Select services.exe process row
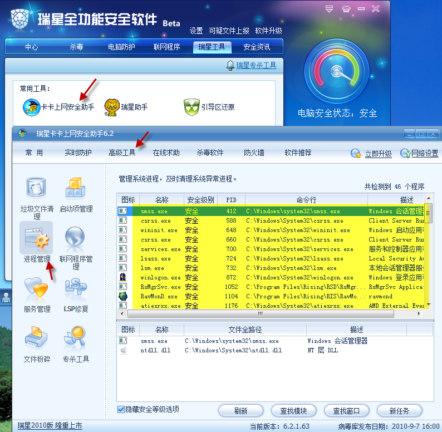 [271, 249]
